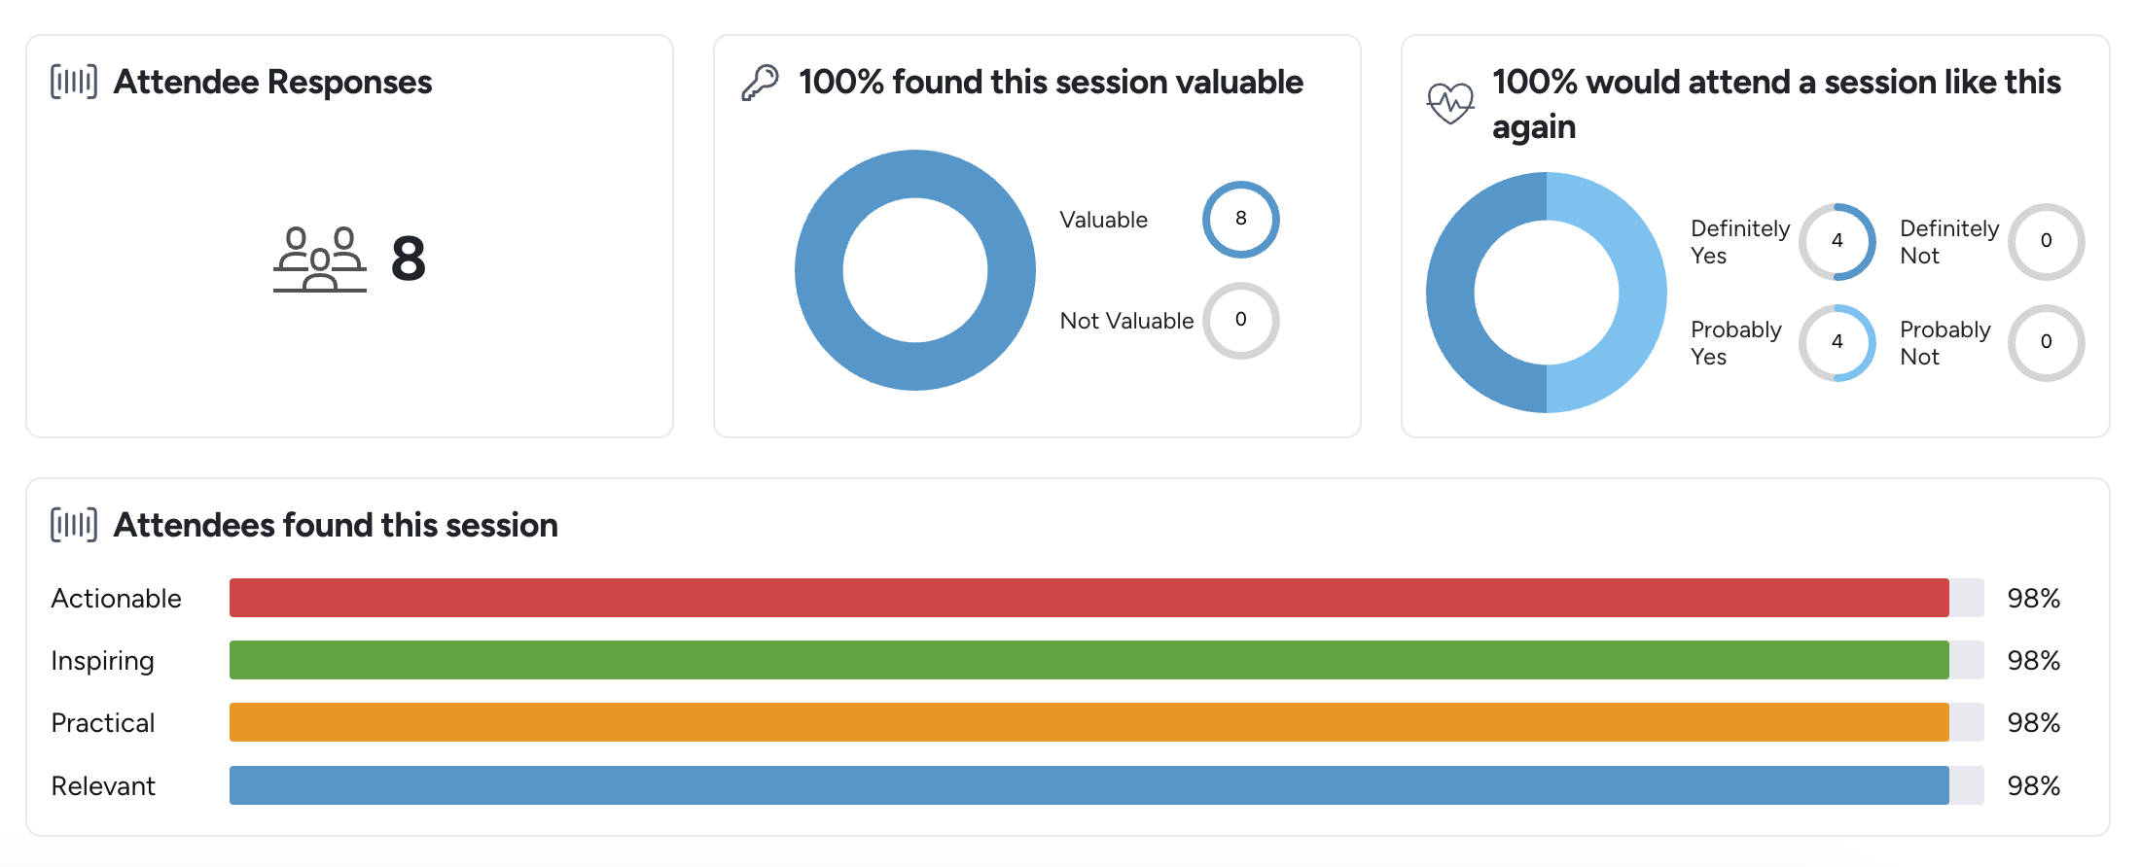Select the Probably Yes count circle
Image resolution: width=2140 pixels, height=867 pixels.
[x=1837, y=343]
